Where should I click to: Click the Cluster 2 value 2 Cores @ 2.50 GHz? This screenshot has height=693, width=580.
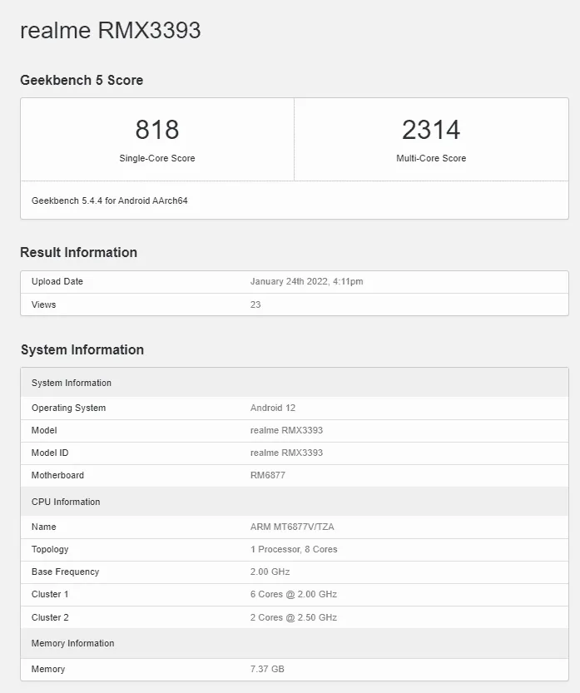click(293, 617)
